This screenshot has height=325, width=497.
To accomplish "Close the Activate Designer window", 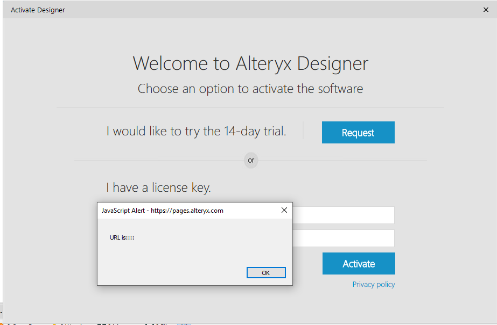I will click(x=486, y=10).
